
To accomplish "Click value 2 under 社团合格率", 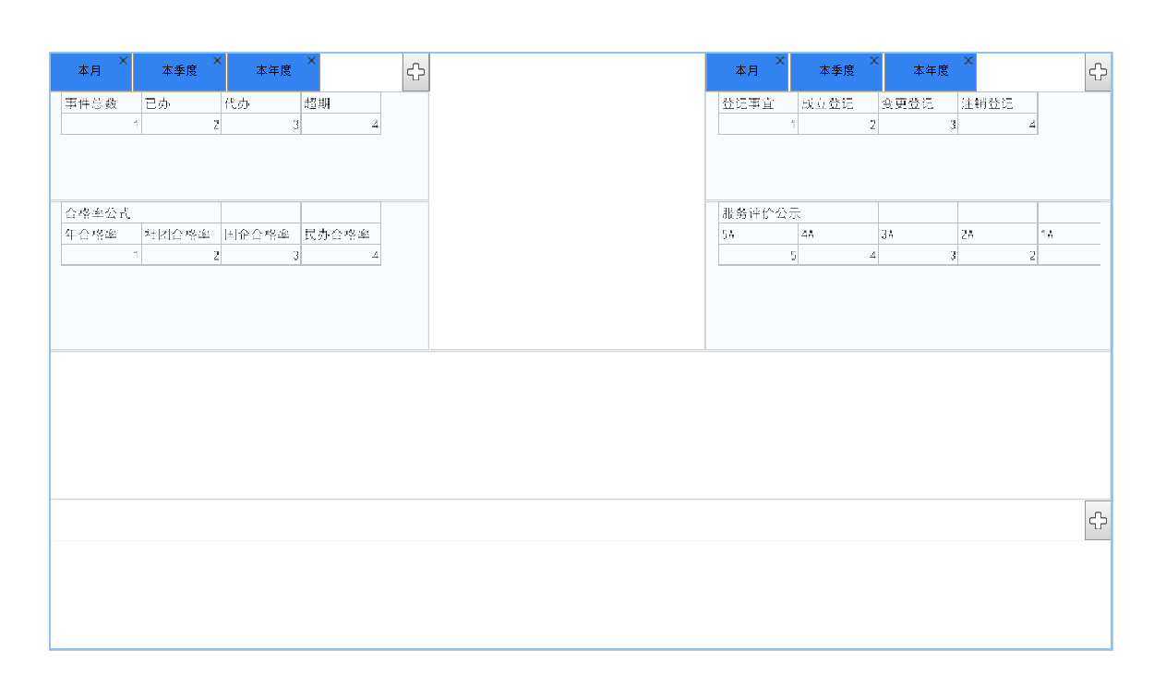I will (181, 256).
